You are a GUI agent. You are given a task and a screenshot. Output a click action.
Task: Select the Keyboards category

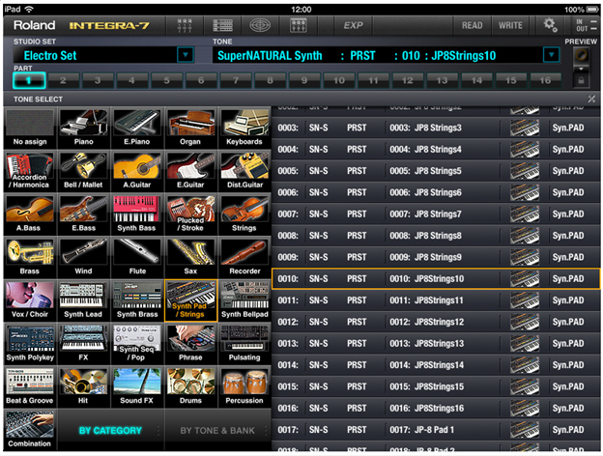[244, 128]
